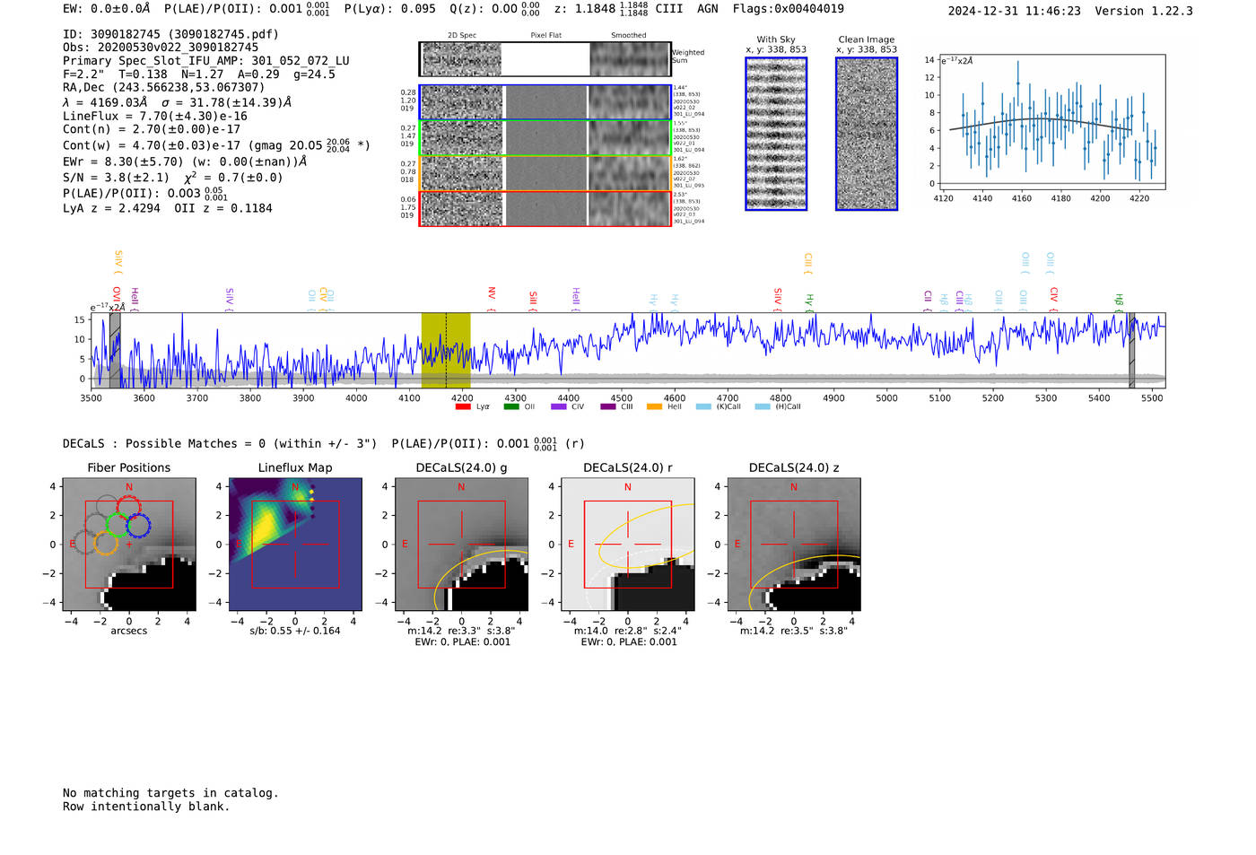This screenshot has width=1256, height=855.
Task: Click the bright yellow peak in Lineflux Map
Action: (263, 528)
